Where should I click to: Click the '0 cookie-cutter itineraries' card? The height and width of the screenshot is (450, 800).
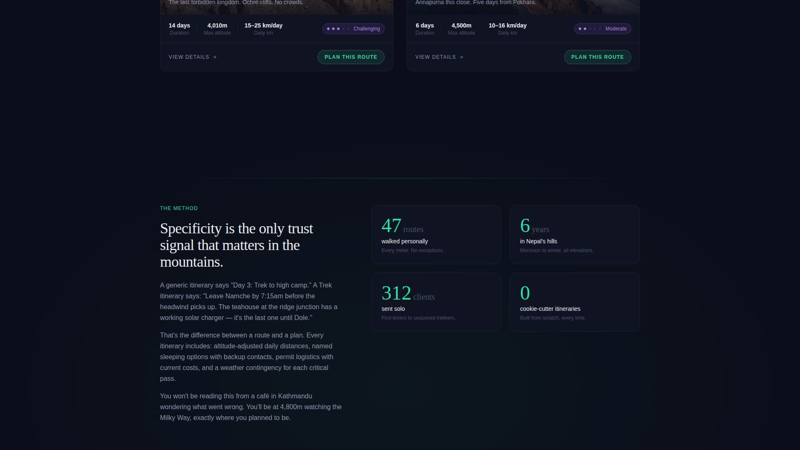(574, 302)
